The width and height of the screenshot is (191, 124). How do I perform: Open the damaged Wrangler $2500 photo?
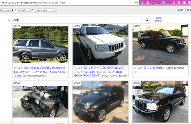40,102
